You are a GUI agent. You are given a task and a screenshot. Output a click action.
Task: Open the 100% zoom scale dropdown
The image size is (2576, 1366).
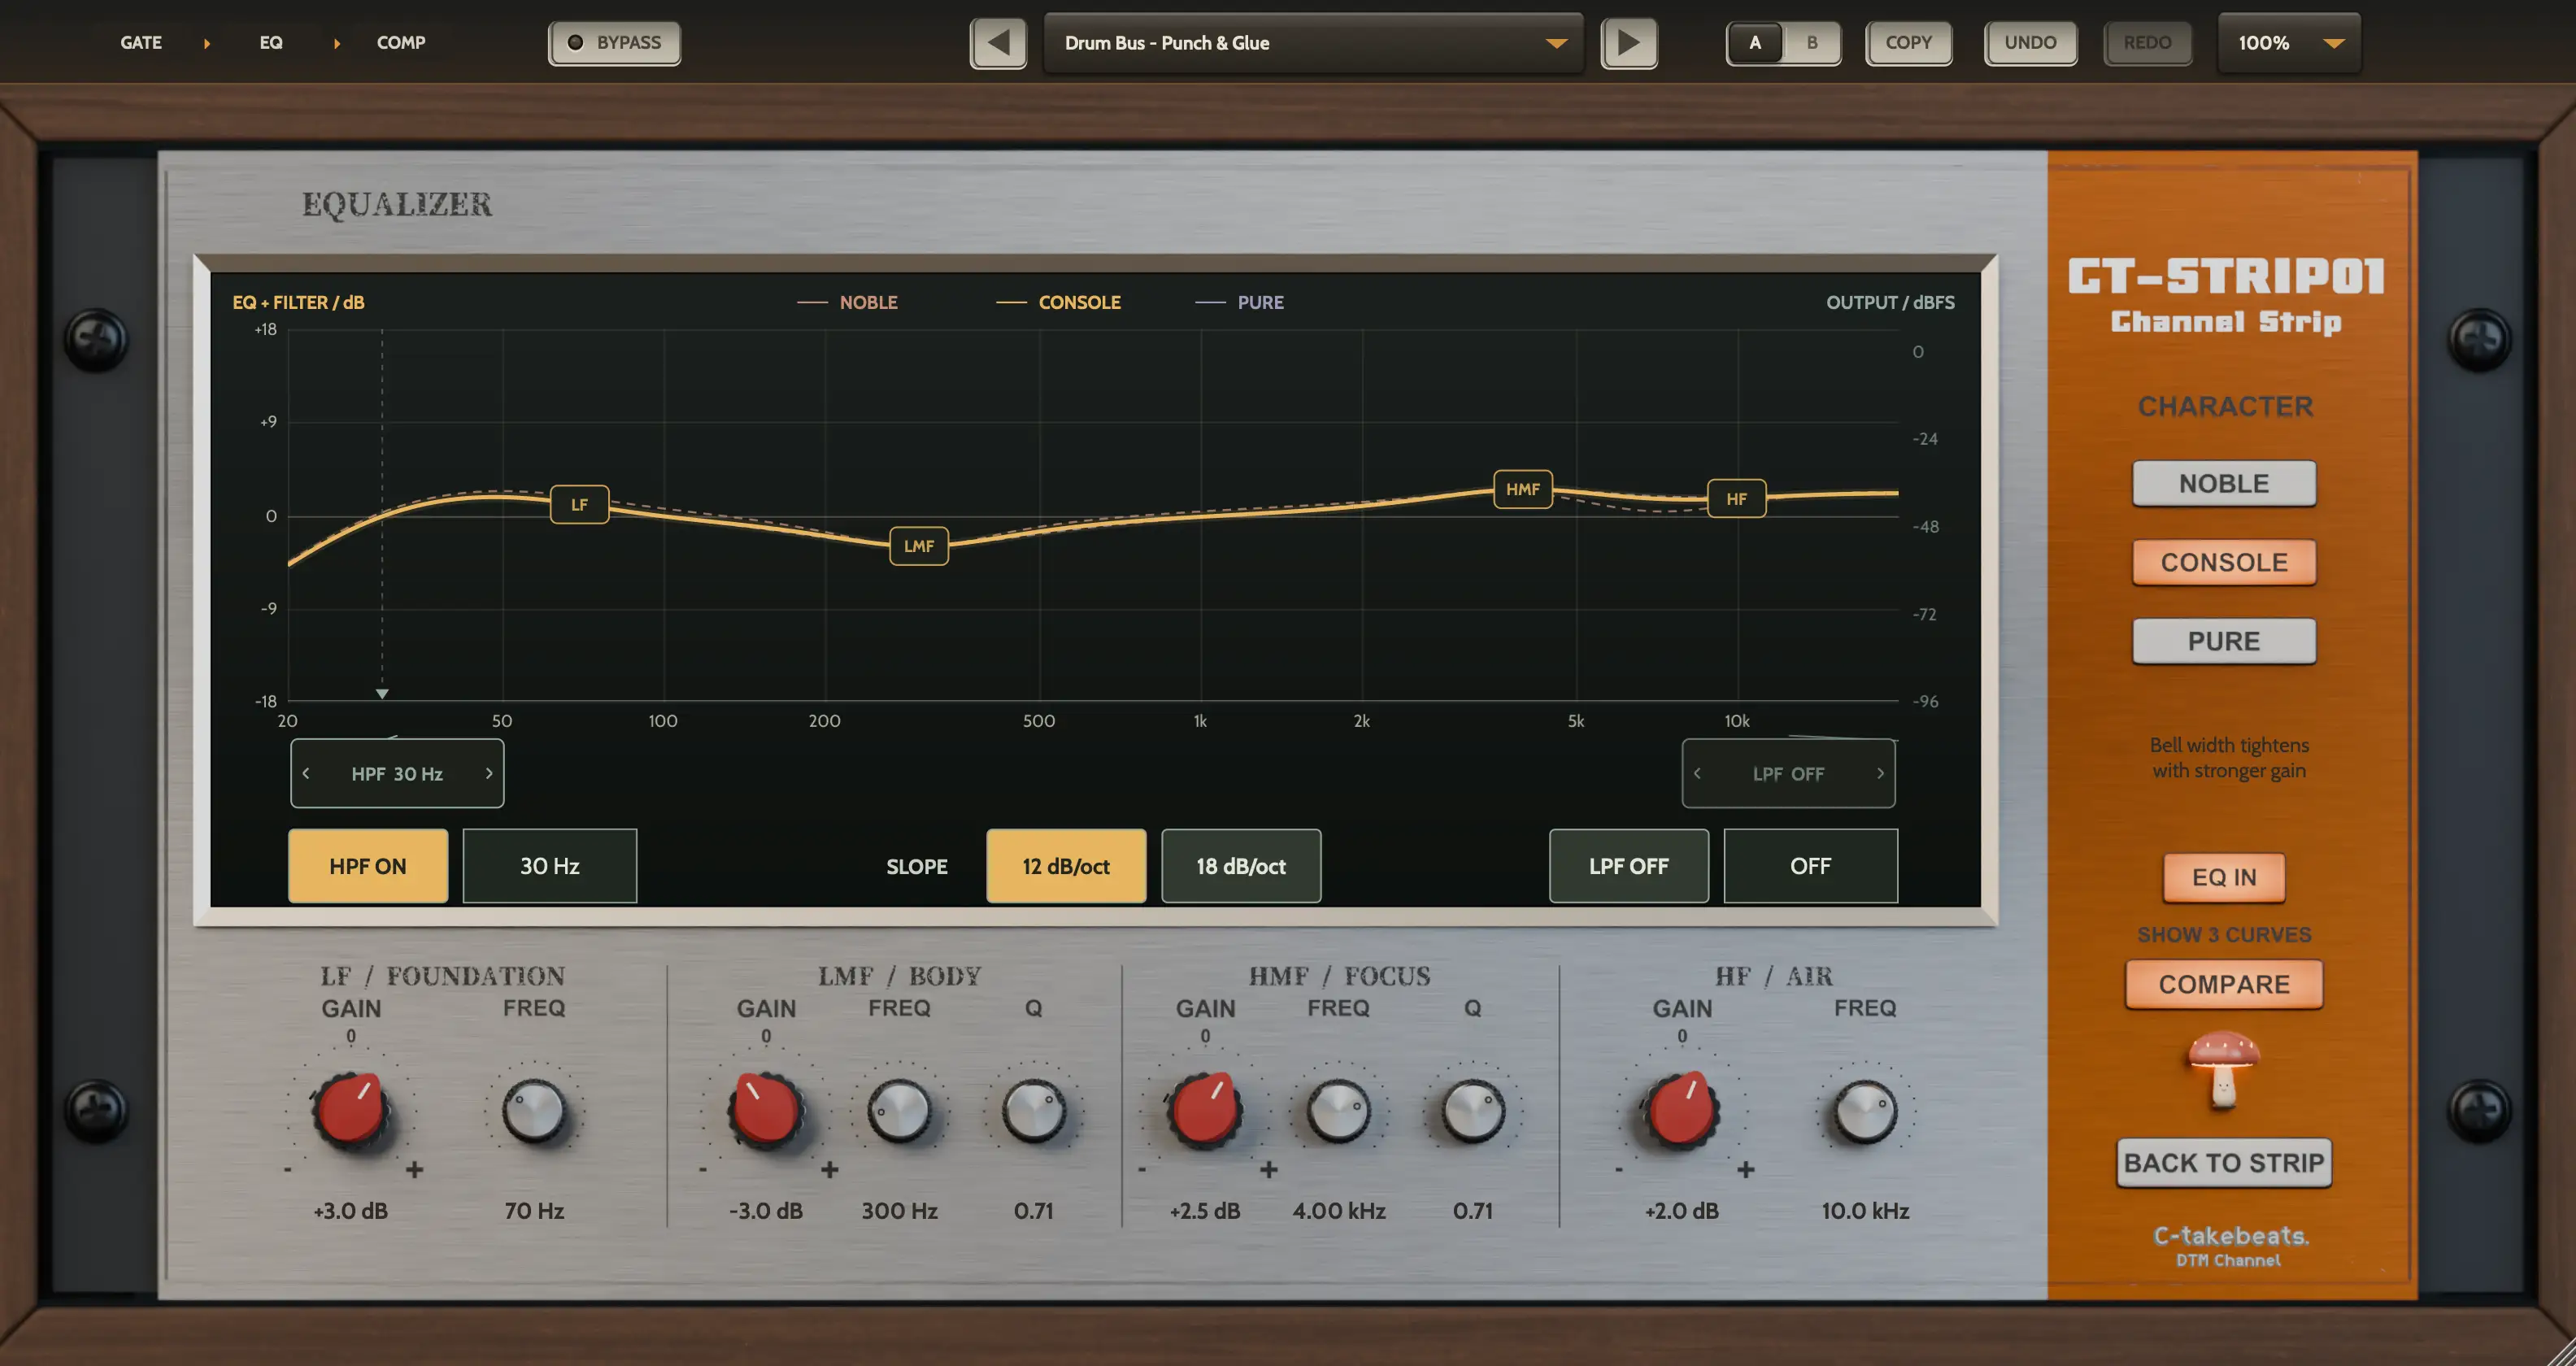click(2290, 43)
